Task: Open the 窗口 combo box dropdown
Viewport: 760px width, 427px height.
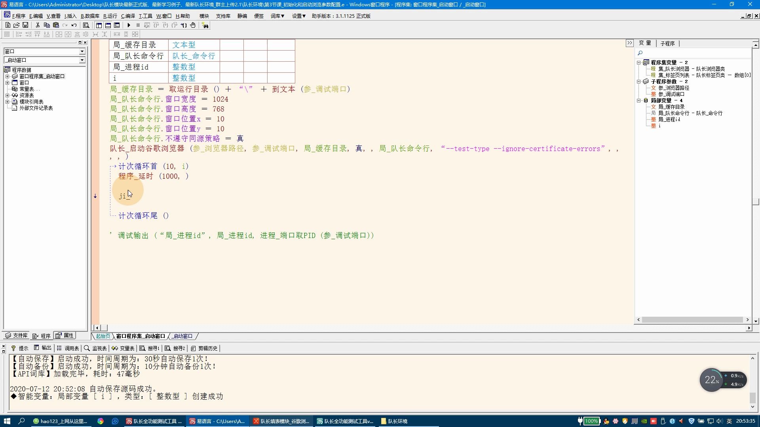Action: [x=82, y=51]
